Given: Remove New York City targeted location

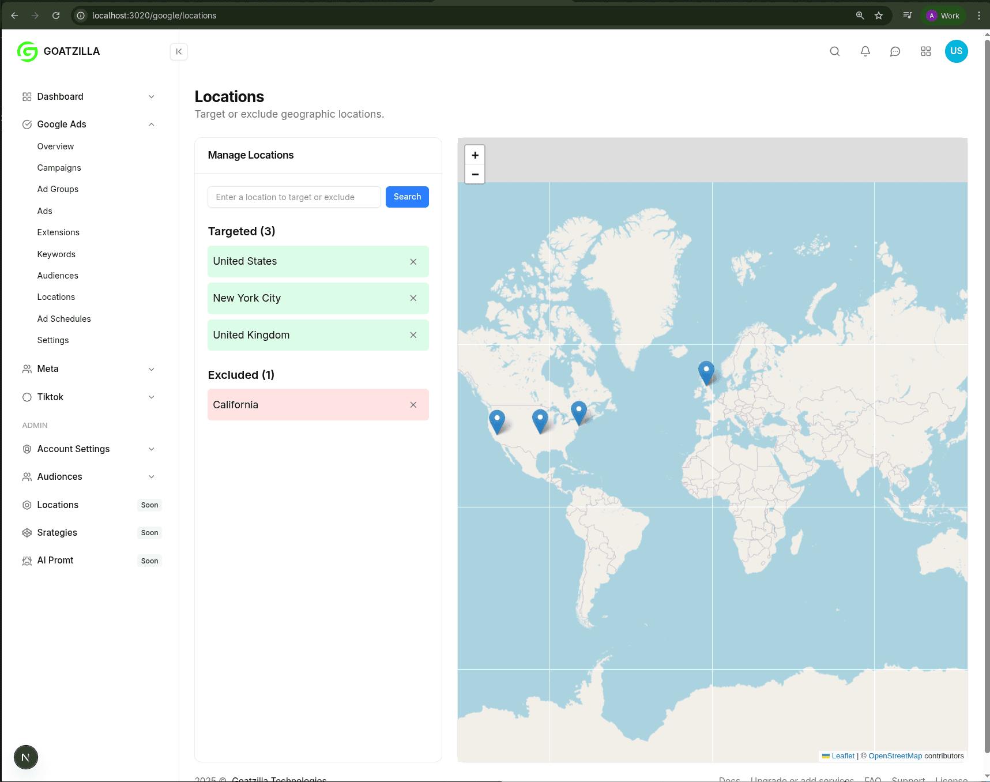Looking at the screenshot, I should pos(413,298).
